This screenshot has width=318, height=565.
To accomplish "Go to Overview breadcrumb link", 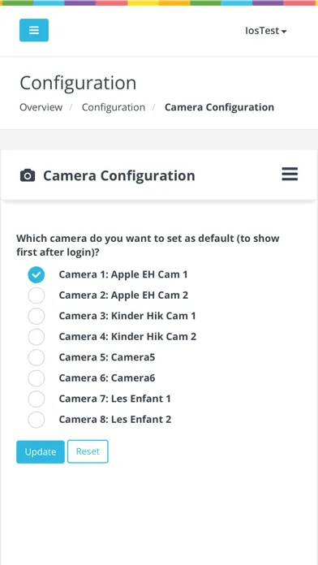I will tap(41, 107).
